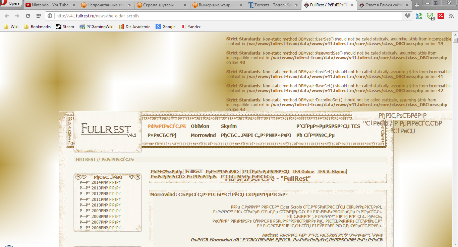This screenshot has height=247, width=458.
Task: Close the Скролл-шутеры tab
Action: [185, 5]
